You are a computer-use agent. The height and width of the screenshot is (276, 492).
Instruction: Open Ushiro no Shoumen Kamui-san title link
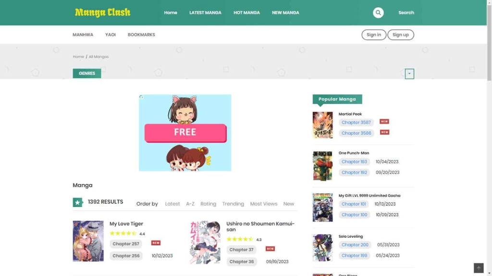click(260, 227)
